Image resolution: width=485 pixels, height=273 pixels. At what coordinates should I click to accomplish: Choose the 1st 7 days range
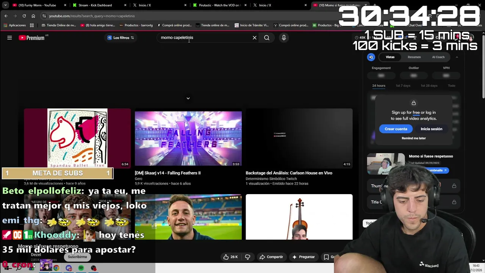click(403, 86)
